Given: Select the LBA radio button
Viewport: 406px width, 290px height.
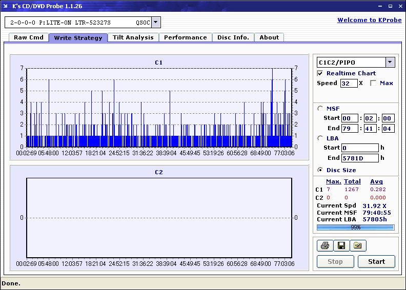Looking at the screenshot, I should (x=320, y=138).
